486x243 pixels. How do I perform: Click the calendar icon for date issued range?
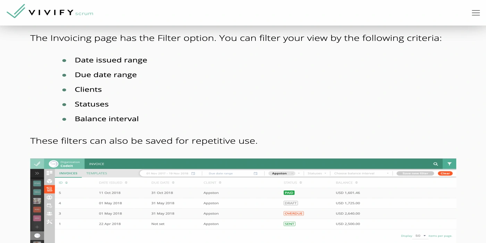[193, 174]
